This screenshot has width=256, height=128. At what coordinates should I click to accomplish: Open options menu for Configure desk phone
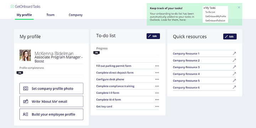tap(157, 79)
